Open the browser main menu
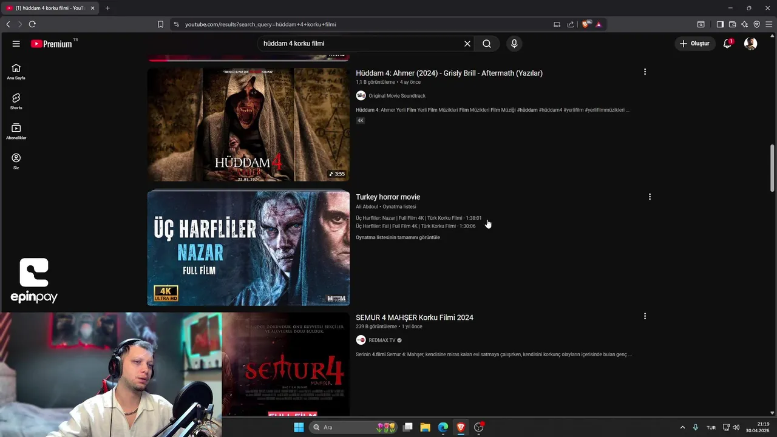This screenshot has width=777, height=437. pos(769,24)
